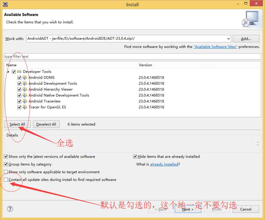Collapse the Developer Tools tree node

coord(8,72)
